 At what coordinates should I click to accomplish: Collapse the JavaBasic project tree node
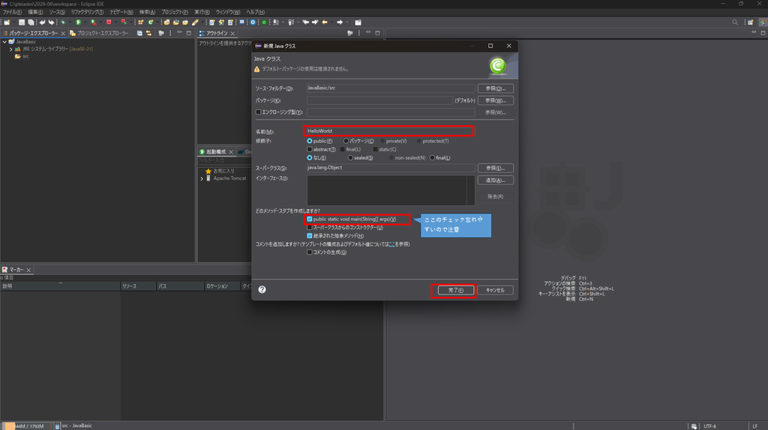click(4, 42)
